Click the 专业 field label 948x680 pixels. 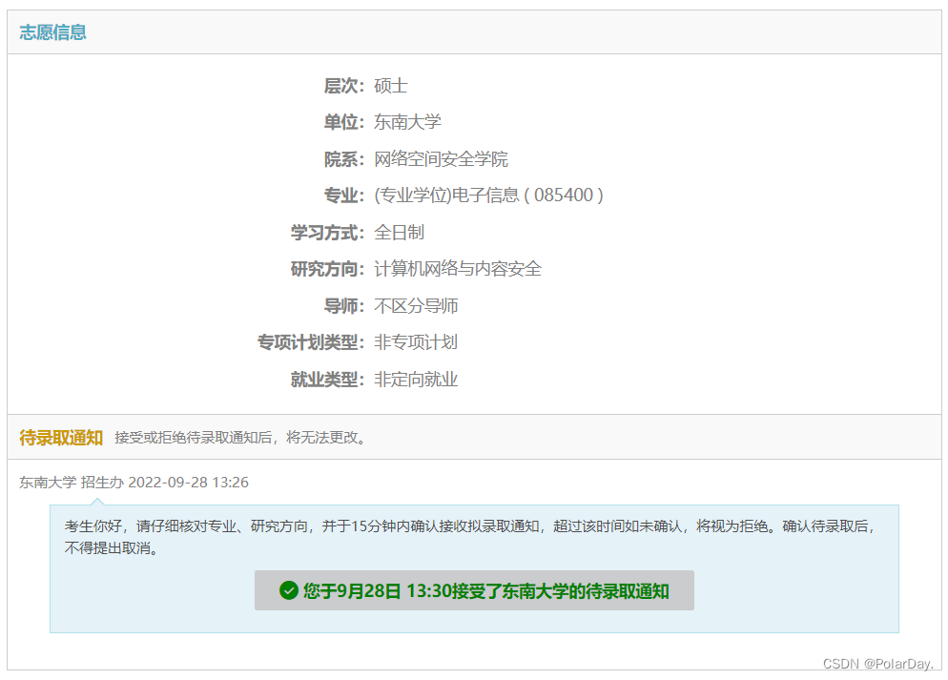point(344,196)
